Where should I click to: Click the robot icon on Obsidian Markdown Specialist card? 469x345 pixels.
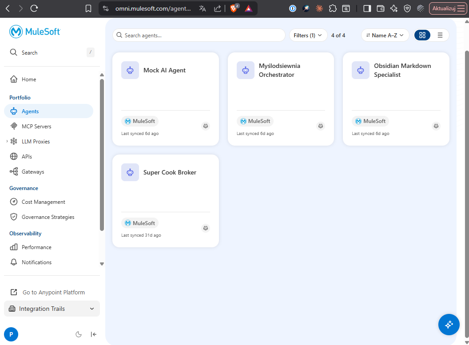click(361, 70)
